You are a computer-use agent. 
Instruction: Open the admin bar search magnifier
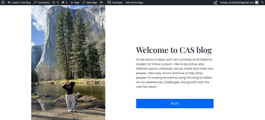pos(262,3)
